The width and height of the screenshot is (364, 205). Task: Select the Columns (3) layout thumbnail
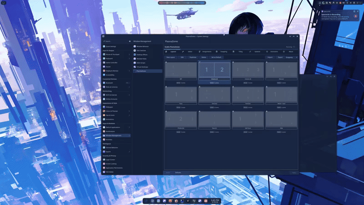[x=248, y=71]
